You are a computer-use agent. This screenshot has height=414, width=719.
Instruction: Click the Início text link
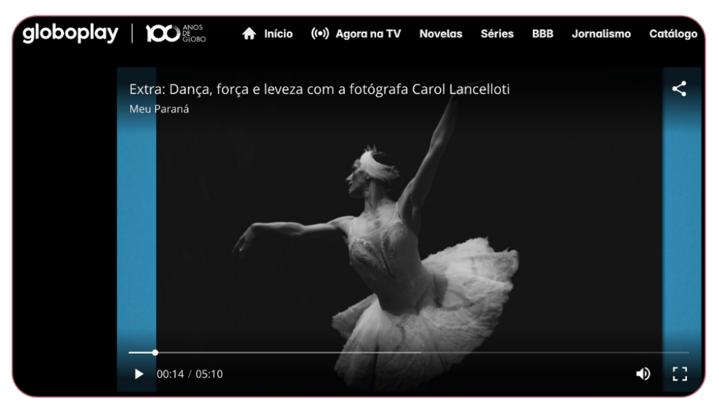pyautogui.click(x=278, y=34)
